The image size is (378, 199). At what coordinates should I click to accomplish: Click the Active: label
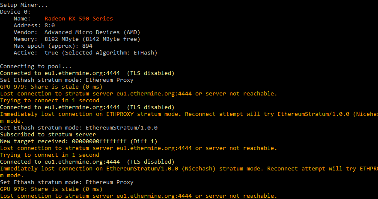click(x=26, y=53)
